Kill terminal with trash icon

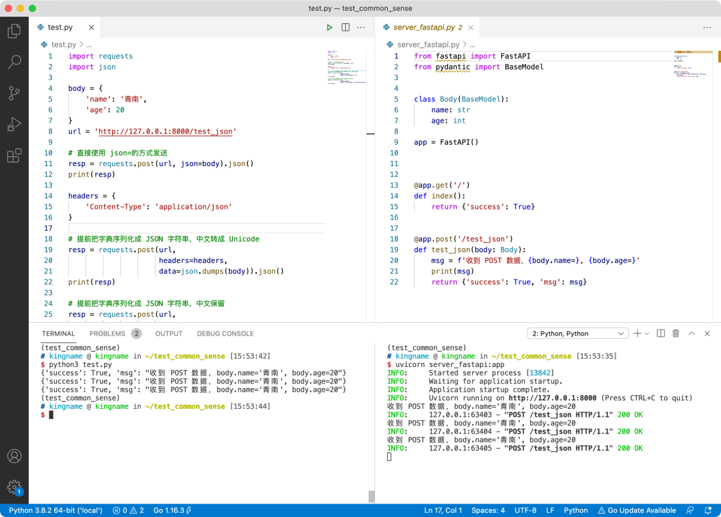point(676,333)
